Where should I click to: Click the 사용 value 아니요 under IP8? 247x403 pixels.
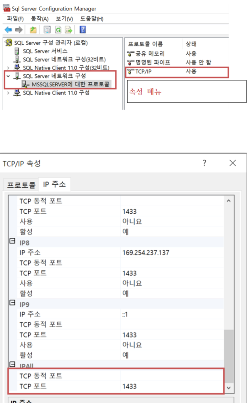132,283
